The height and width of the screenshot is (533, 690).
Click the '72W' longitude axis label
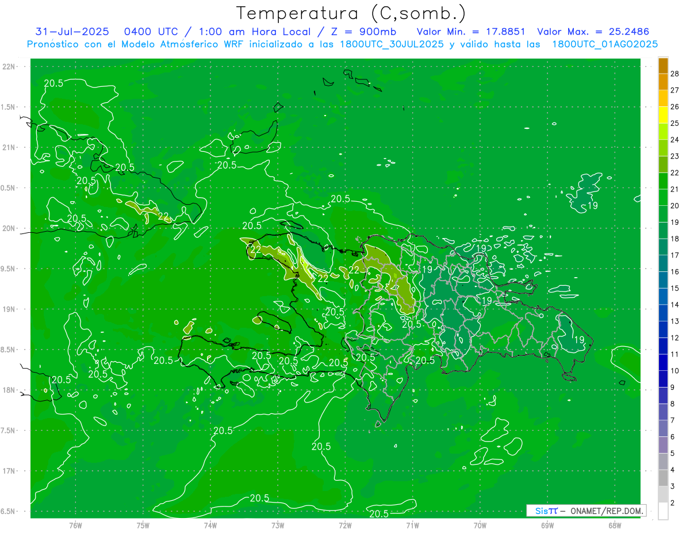pos(345,526)
